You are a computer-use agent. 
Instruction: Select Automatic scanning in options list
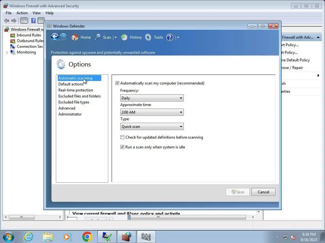pyautogui.click(x=79, y=78)
